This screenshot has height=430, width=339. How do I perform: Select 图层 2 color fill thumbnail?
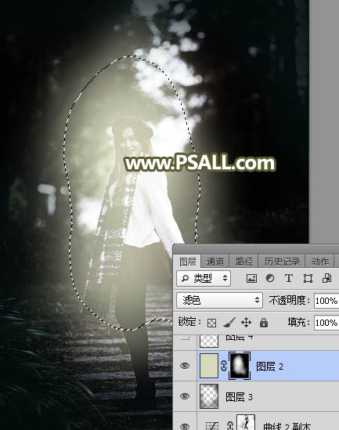pos(209,366)
